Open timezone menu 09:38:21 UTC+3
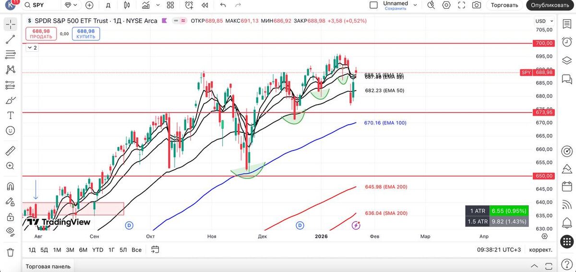Viewport: 576px width, 272px height. point(499,249)
